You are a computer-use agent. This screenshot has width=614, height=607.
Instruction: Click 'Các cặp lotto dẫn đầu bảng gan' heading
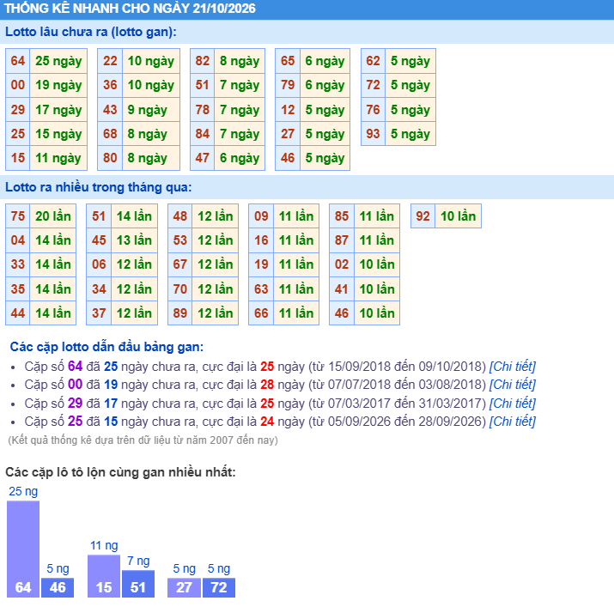106,347
